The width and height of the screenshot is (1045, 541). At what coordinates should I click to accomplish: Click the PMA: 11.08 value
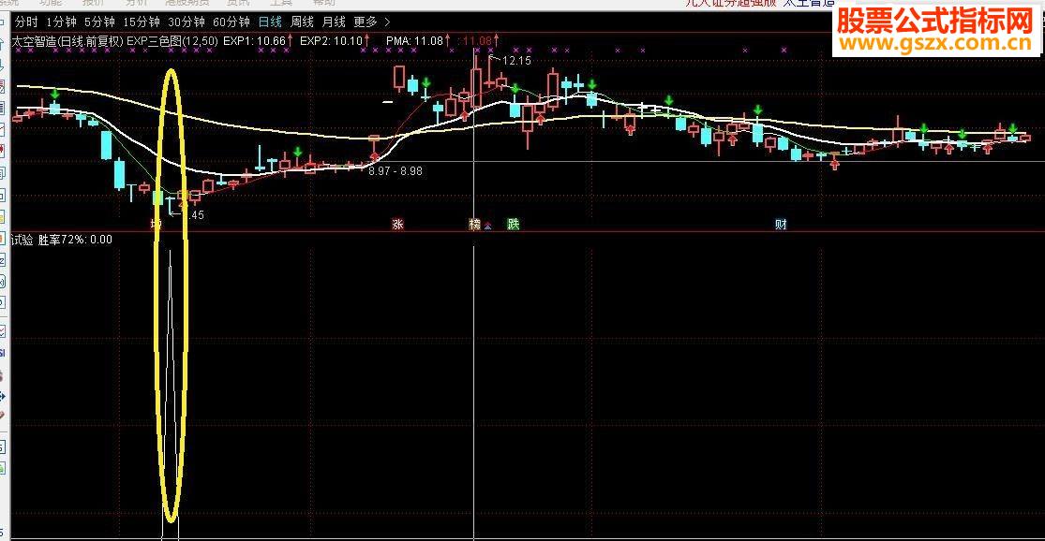pos(414,41)
